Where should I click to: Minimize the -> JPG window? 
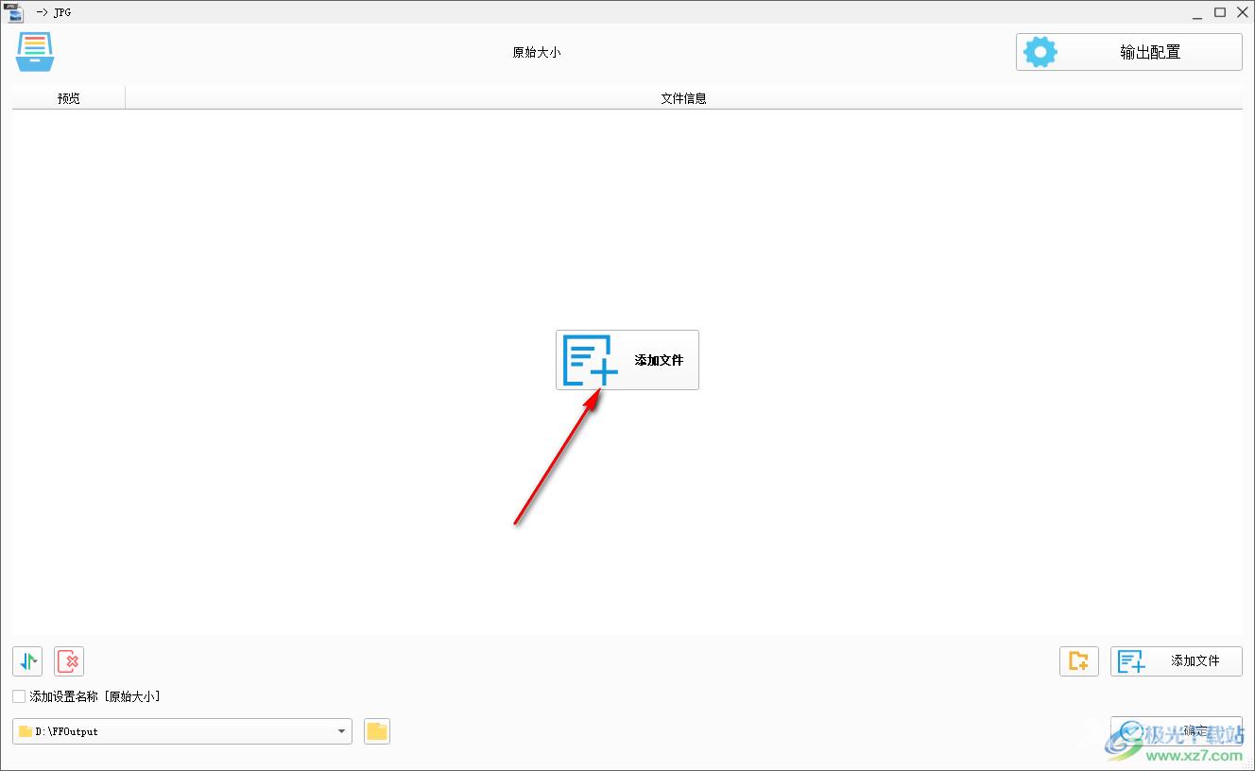click(x=1195, y=12)
